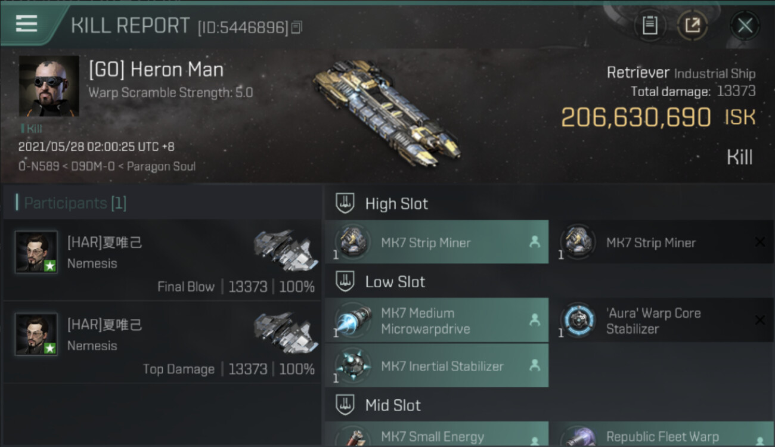Open MK7 Inertial Stabilizer item
The height and width of the screenshot is (447, 775).
(x=437, y=366)
